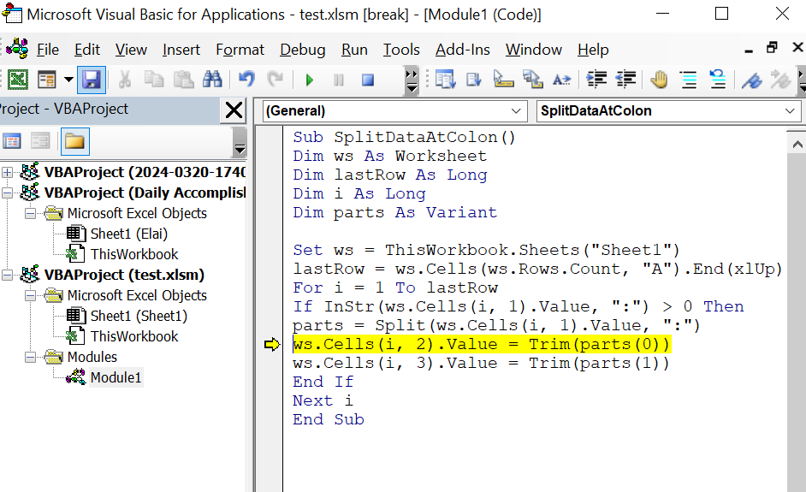The width and height of the screenshot is (806, 492).
Task: Click the Break pause icon
Action: [338, 80]
